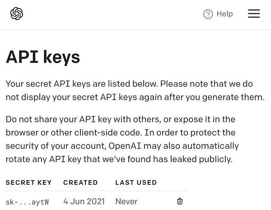Click the SECRET KEY column header
The height and width of the screenshot is (210, 271).
point(28,182)
